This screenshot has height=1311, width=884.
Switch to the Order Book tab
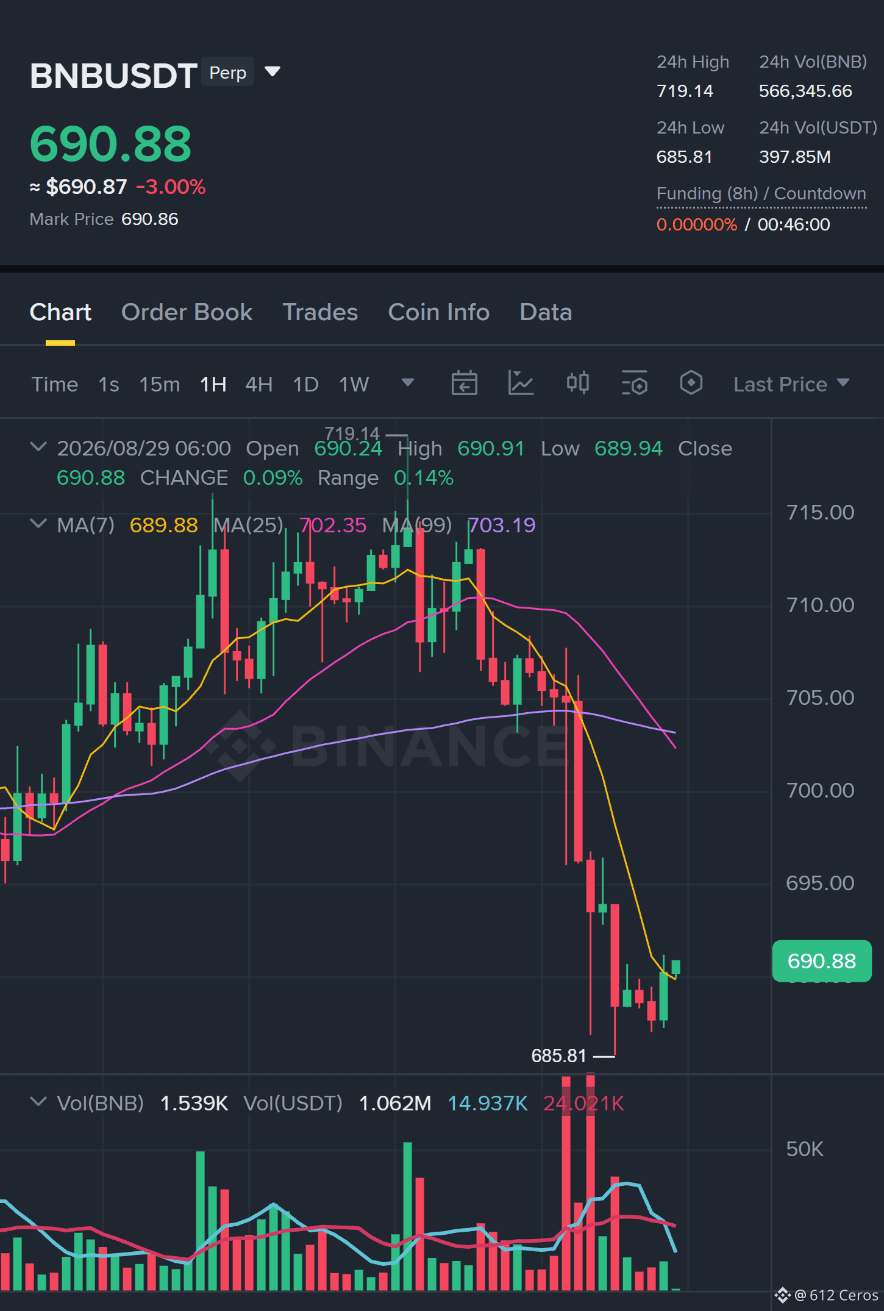187,312
